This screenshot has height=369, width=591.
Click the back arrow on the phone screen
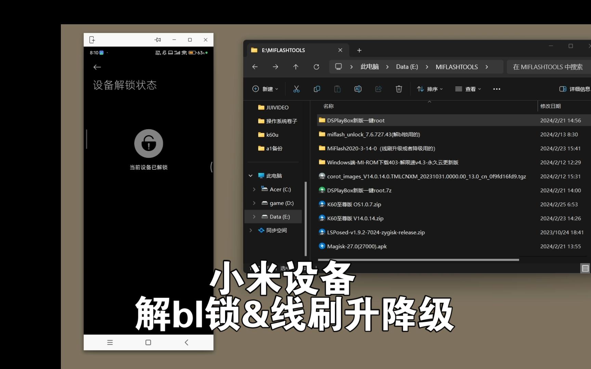[x=97, y=67]
